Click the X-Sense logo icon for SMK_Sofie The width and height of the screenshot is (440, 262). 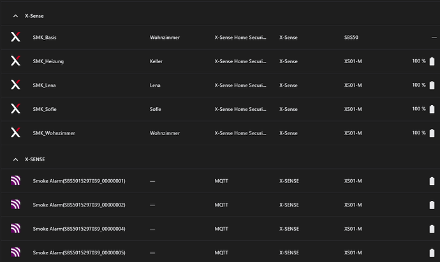point(15,108)
